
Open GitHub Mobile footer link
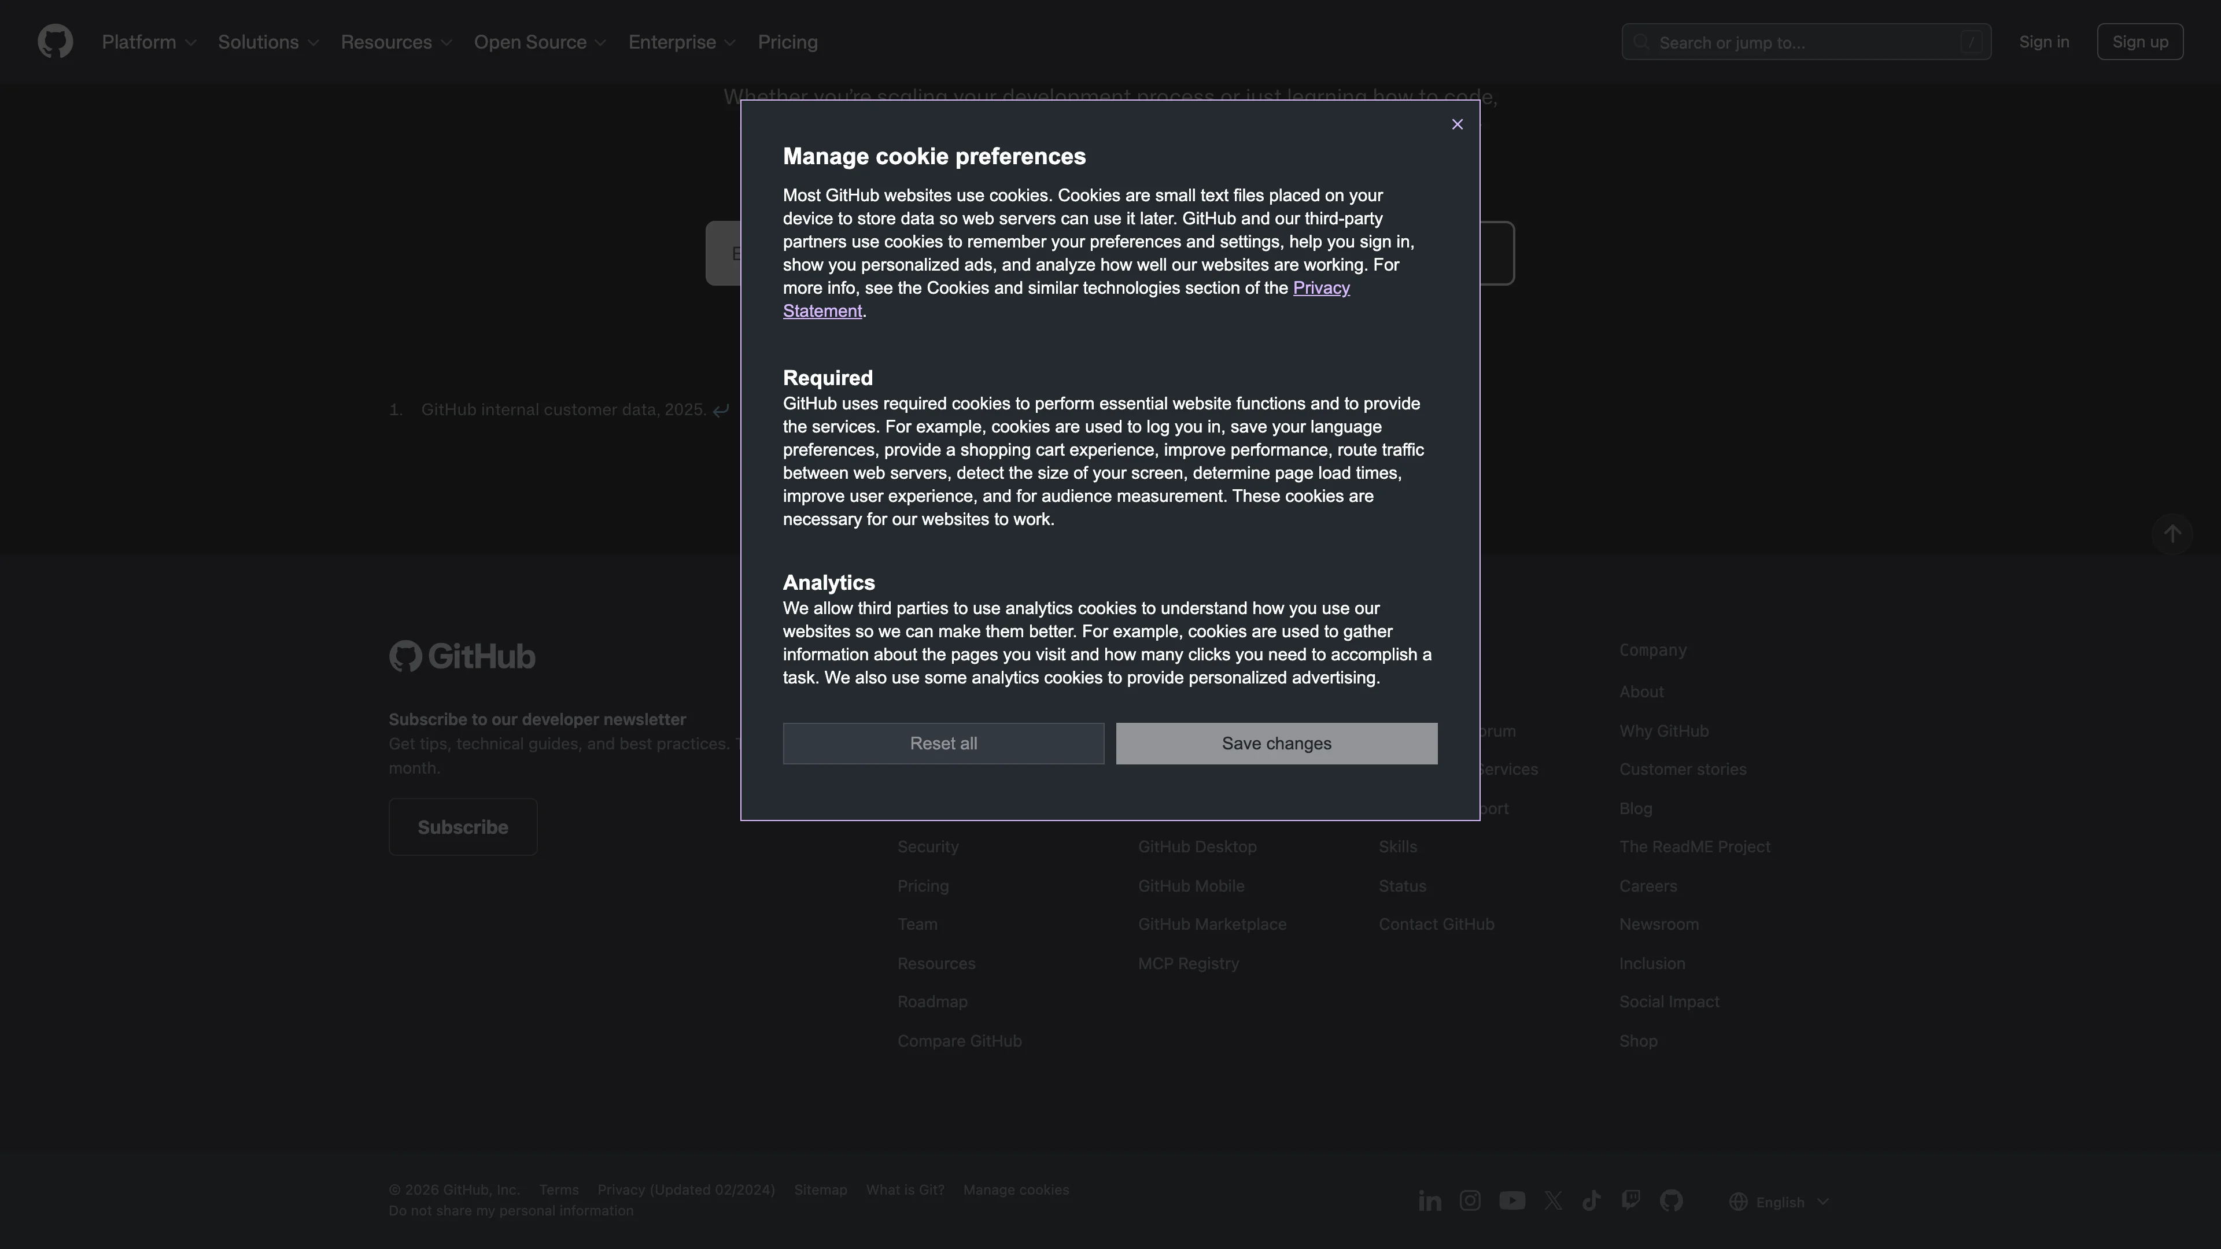pos(1191,886)
